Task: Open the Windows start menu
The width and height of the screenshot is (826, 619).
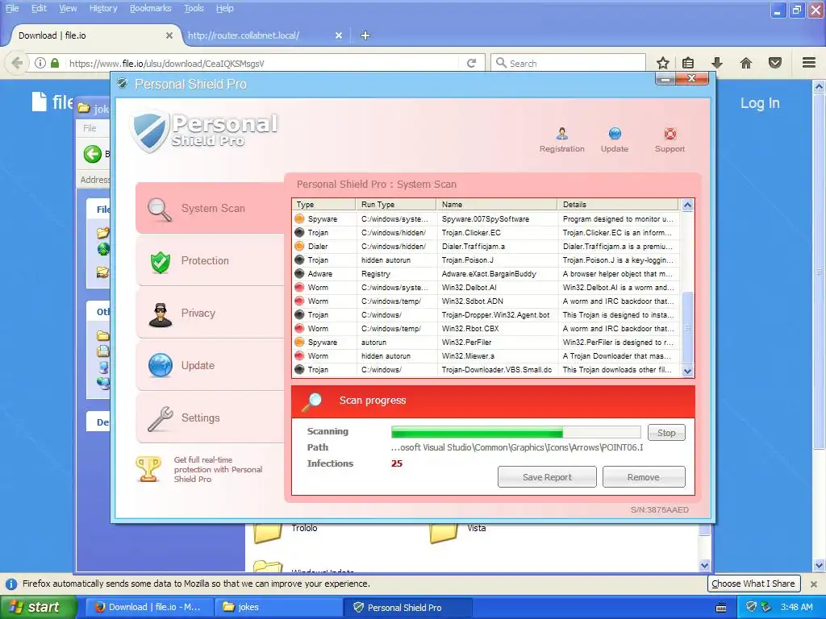Action: pyautogui.click(x=38, y=607)
